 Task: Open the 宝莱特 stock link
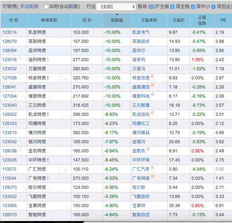139,205
